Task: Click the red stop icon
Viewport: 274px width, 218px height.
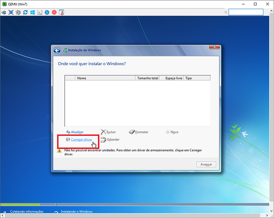Action: coord(54,13)
